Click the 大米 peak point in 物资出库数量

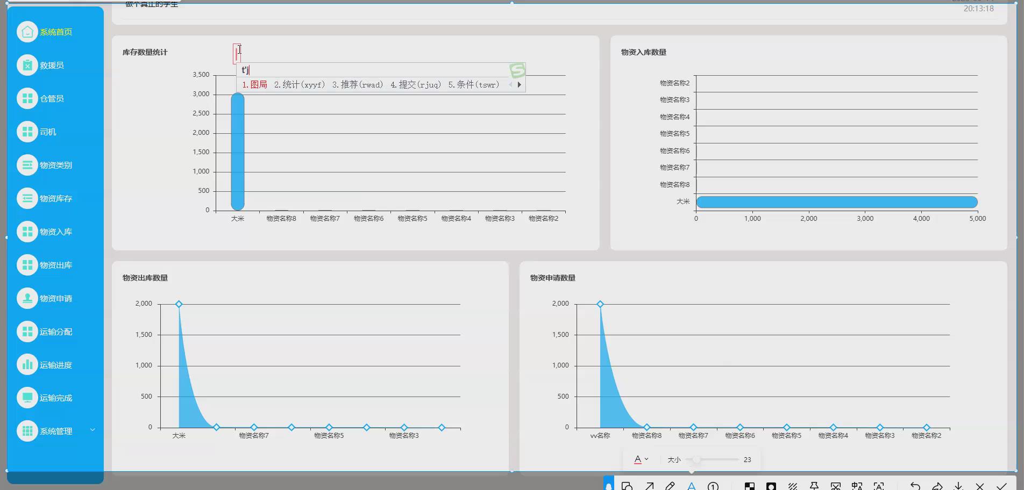point(179,304)
